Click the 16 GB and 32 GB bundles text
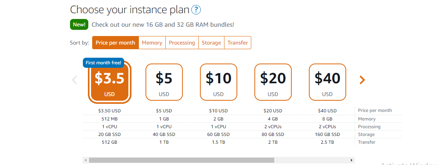Image resolution: width=438 pixels, height=165 pixels. coord(163,25)
